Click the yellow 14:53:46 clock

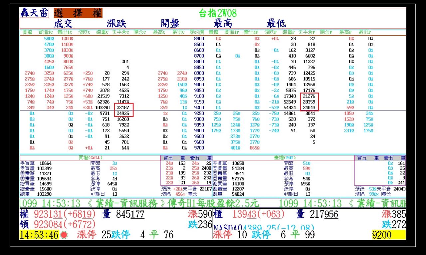coord(39,235)
